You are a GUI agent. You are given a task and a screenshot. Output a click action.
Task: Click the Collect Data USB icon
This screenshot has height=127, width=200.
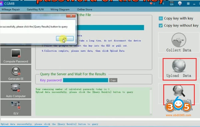[x=179, y=40]
